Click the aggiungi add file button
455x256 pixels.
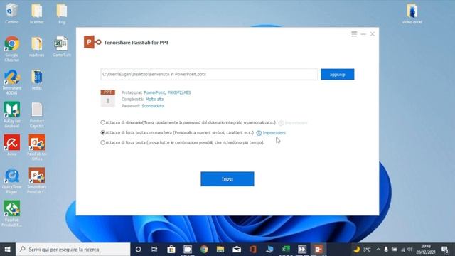tap(337, 74)
